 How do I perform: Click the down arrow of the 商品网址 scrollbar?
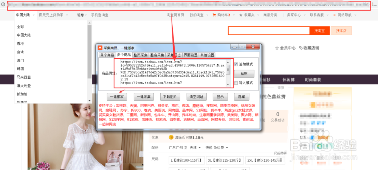coord(228,84)
